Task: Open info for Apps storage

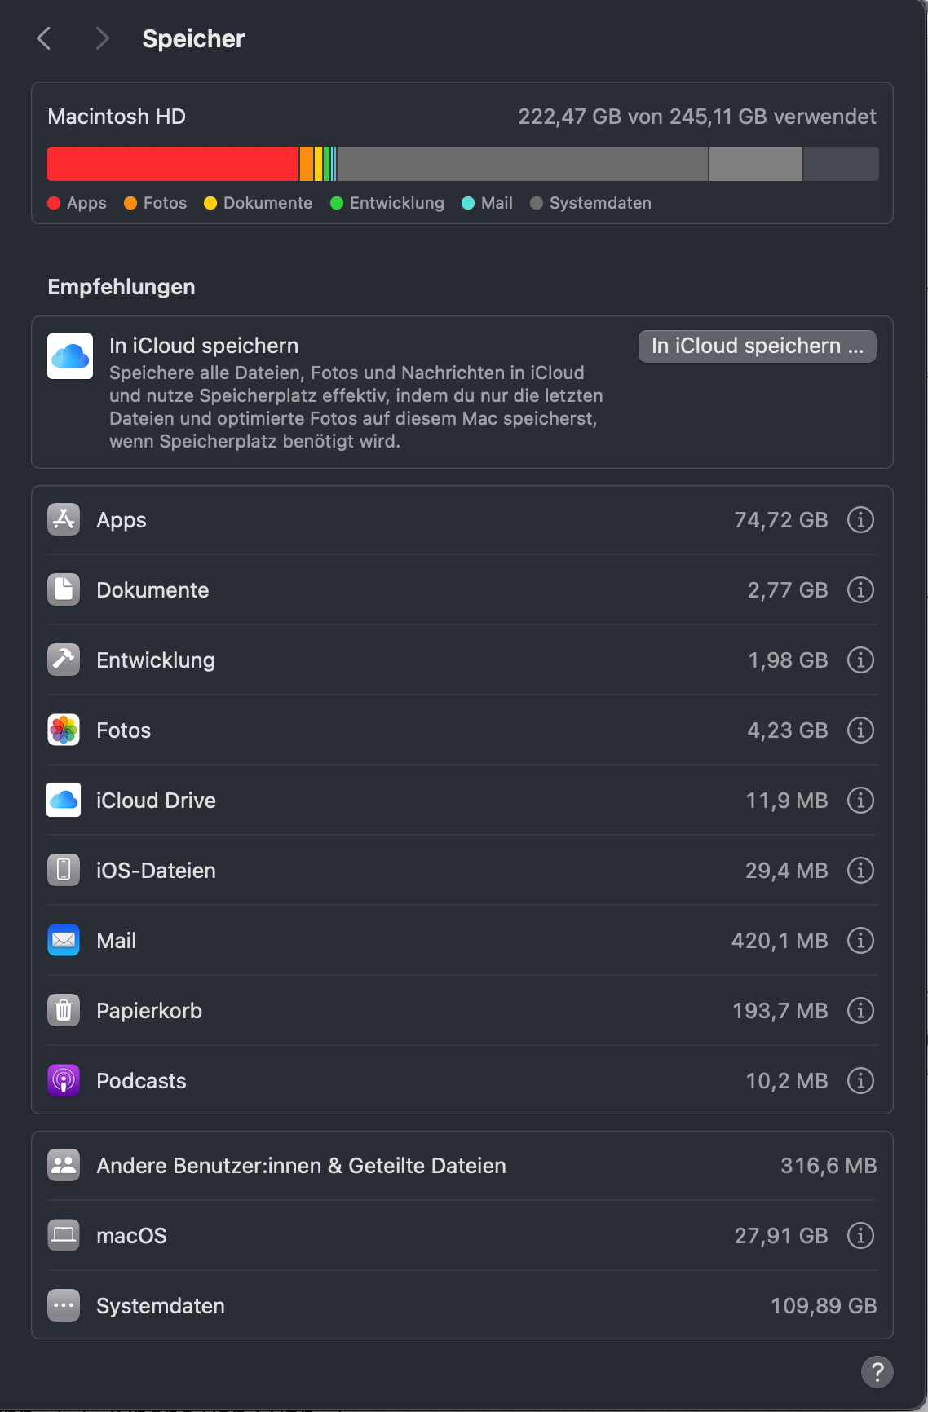Action: tap(860, 520)
